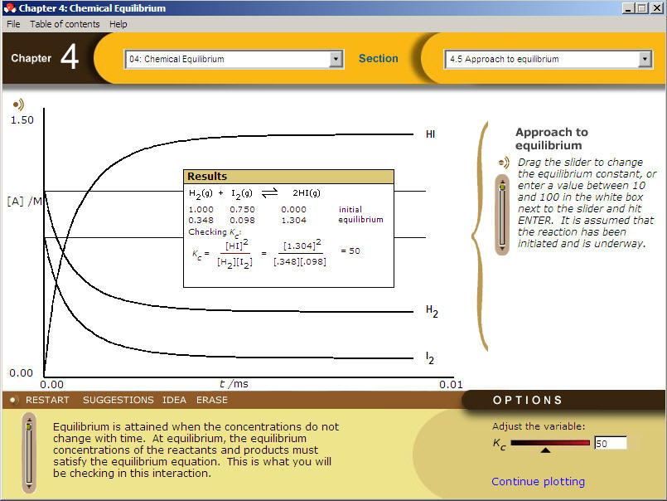667x501 pixels.
Task: Click the I2 curve label
Action: tap(430, 358)
